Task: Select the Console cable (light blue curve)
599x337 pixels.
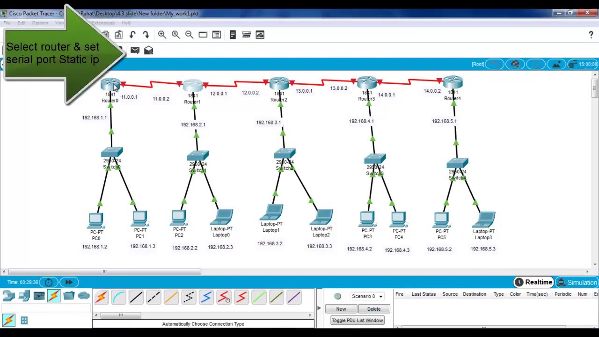Action: [119, 297]
